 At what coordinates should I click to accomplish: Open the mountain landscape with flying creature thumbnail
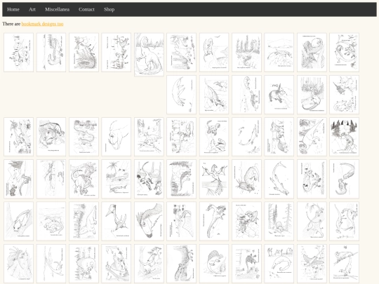tap(279, 53)
